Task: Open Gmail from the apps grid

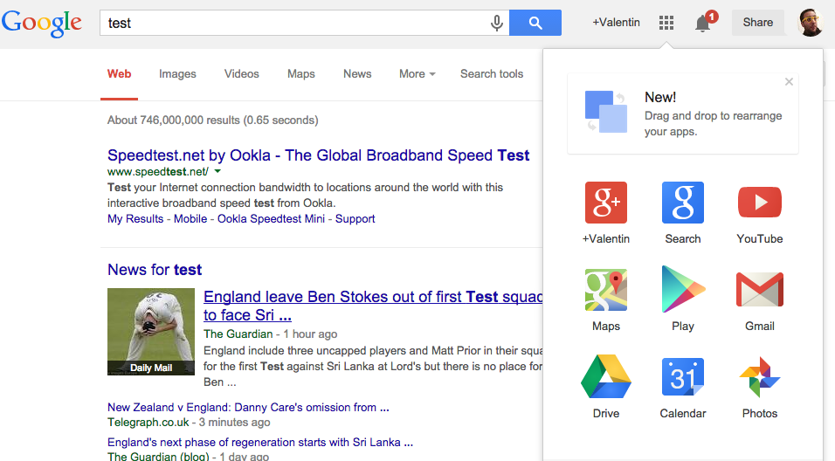Action: 759,291
